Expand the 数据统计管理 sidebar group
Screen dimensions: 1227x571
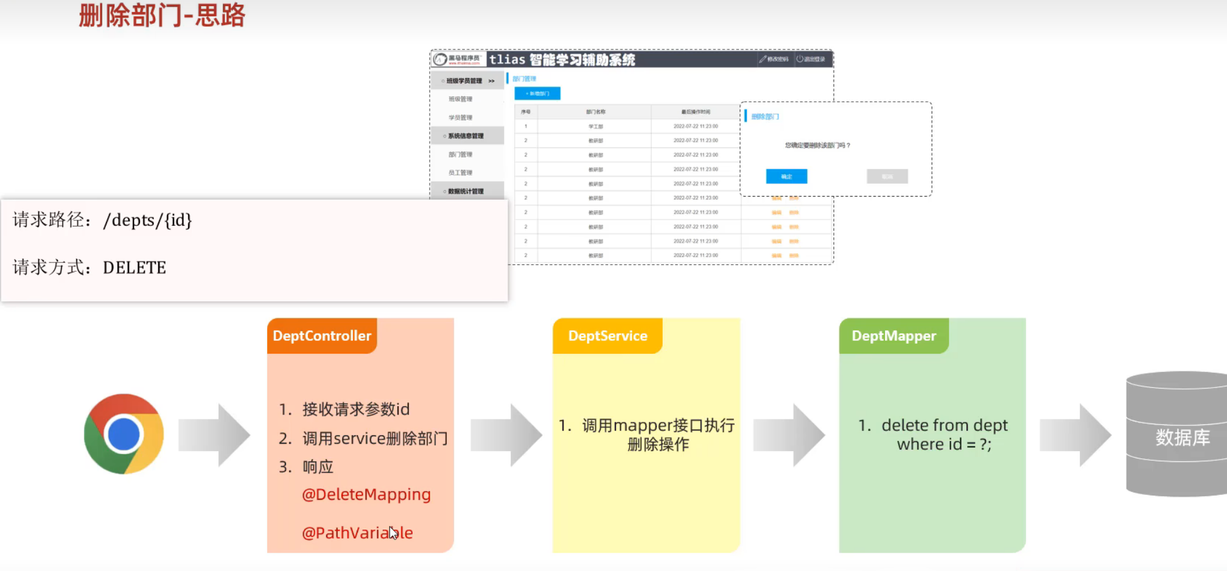click(466, 191)
